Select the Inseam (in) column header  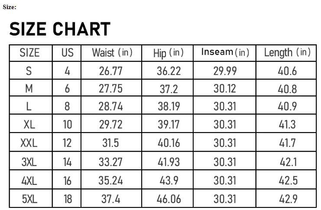[x=225, y=52]
